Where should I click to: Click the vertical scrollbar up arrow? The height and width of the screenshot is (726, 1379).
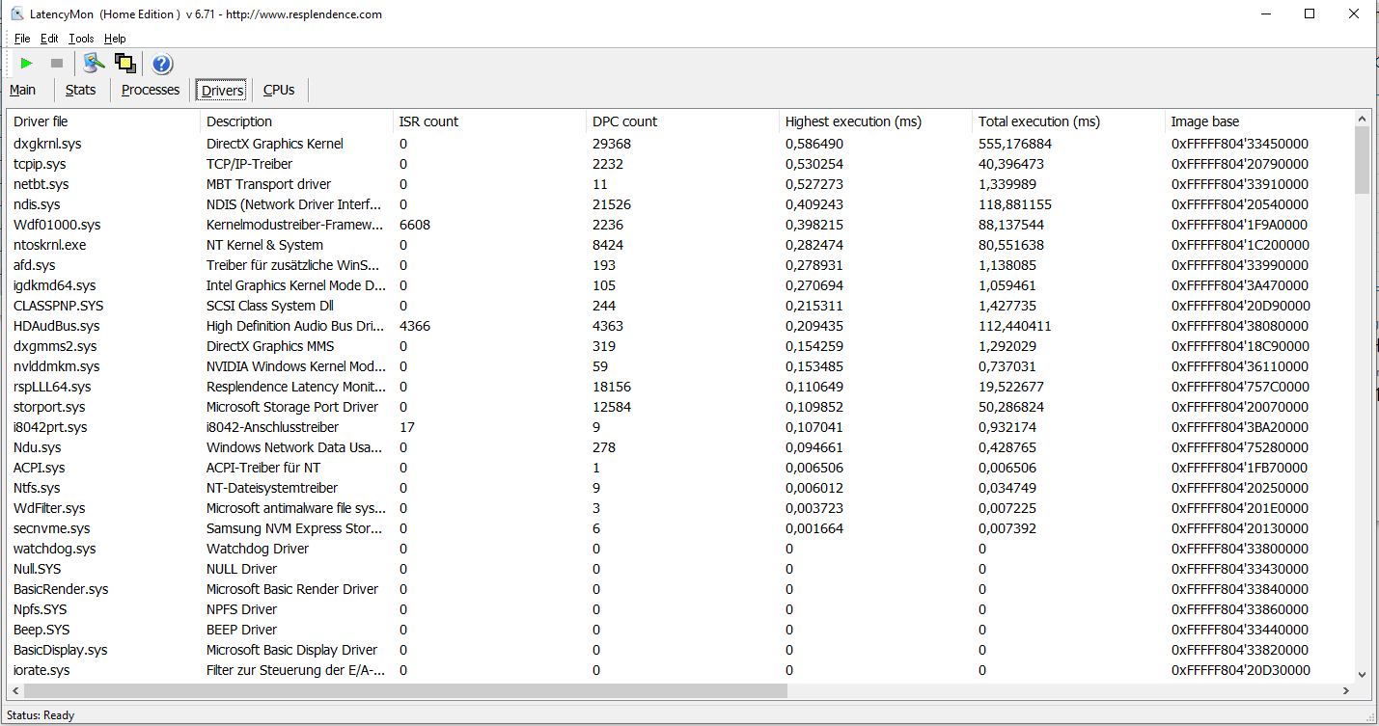click(1362, 118)
